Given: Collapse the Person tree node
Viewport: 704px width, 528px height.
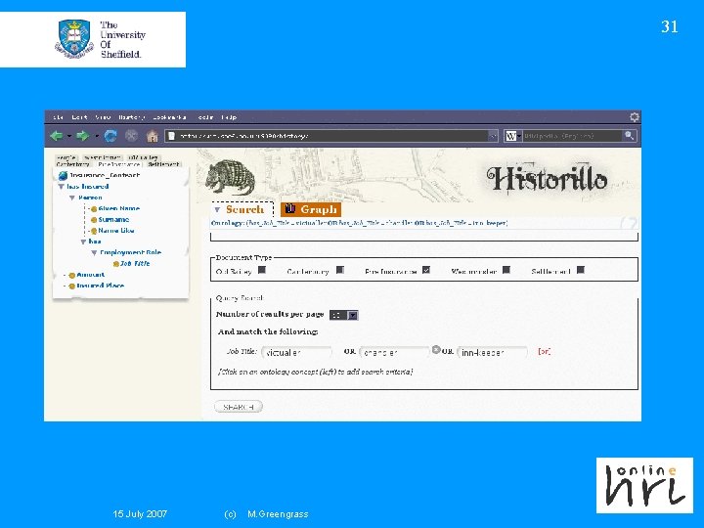Looking at the screenshot, I should [x=71, y=198].
